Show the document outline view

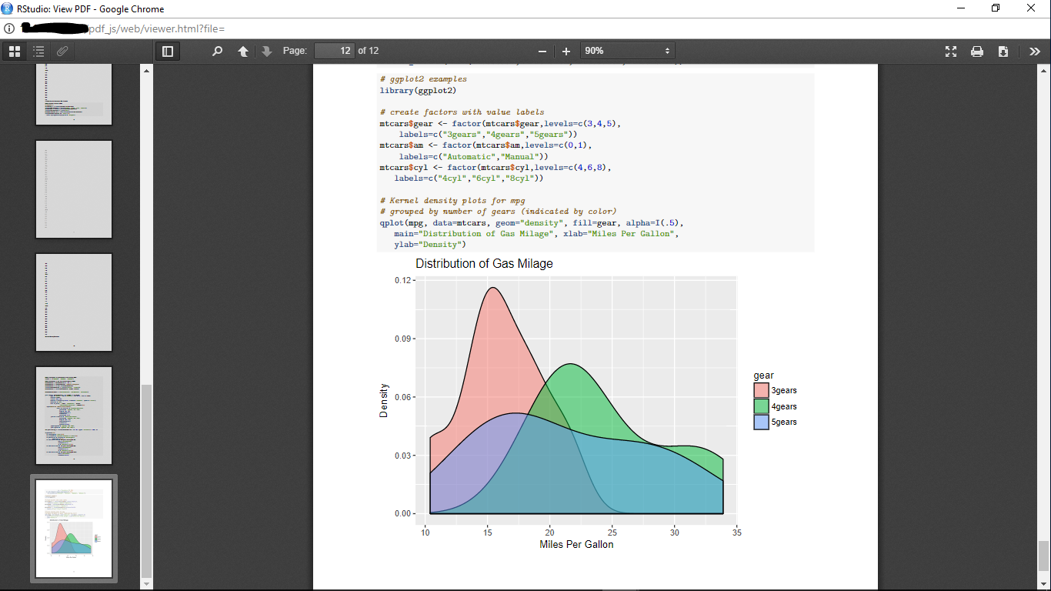[38, 52]
